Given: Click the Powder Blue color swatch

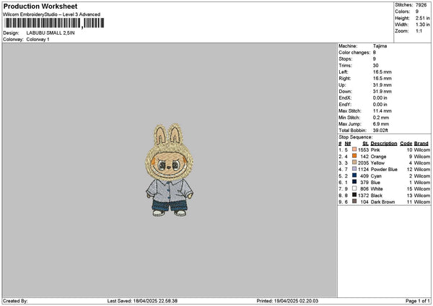Looking at the screenshot, I should click(354, 169).
